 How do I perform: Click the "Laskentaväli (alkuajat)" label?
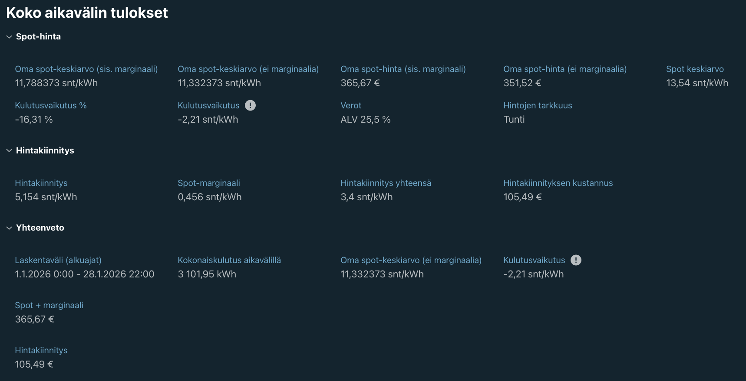click(58, 260)
